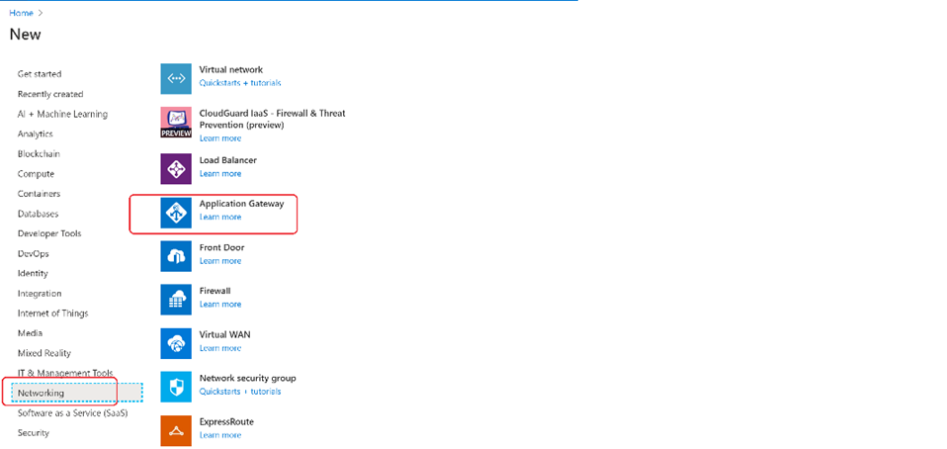Open the Virtual WAN icon
Screen dimensions: 947x449
[x=176, y=342]
